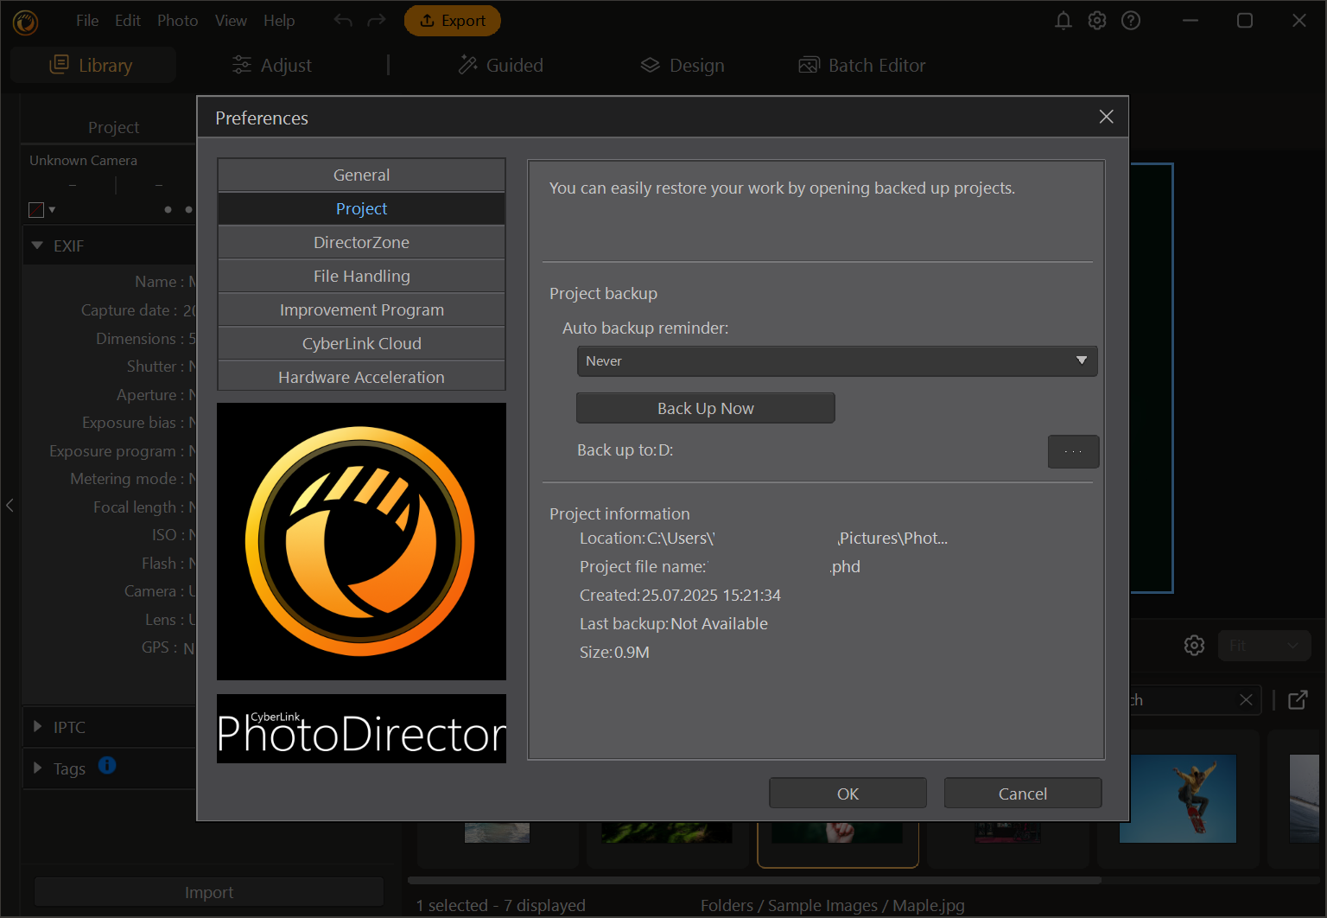
Task: Open the Photo menu
Action: click(x=177, y=21)
